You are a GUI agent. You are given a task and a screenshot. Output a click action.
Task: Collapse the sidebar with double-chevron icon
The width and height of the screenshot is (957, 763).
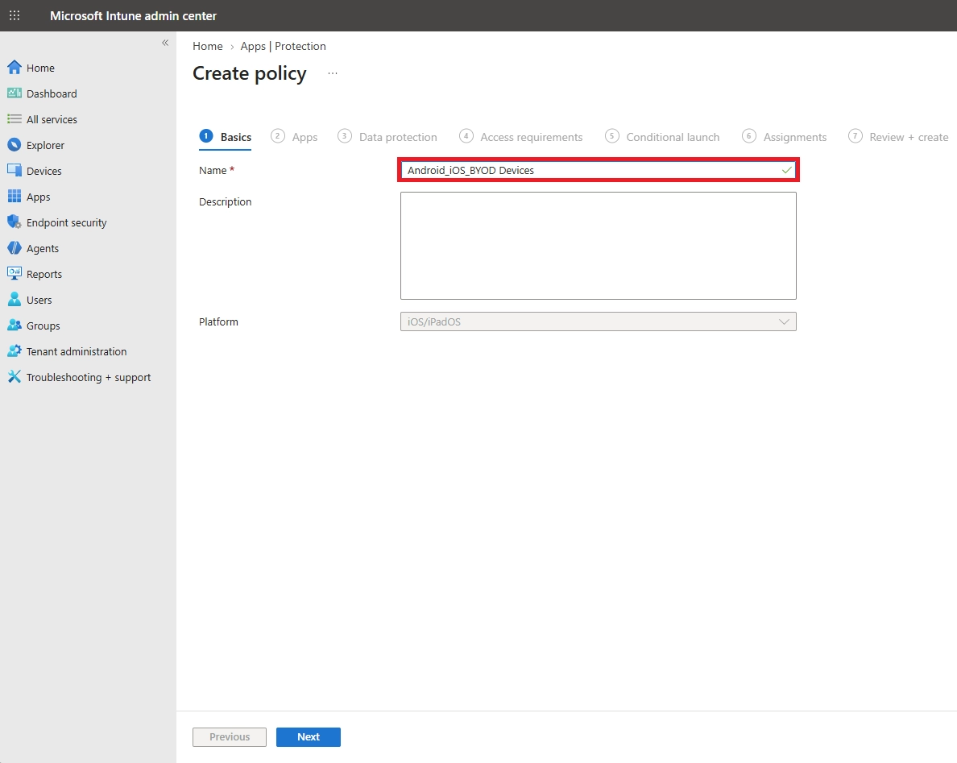pos(165,43)
